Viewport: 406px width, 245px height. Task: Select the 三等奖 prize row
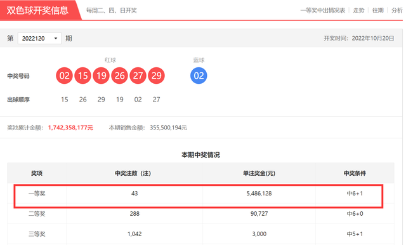[x=200, y=234]
